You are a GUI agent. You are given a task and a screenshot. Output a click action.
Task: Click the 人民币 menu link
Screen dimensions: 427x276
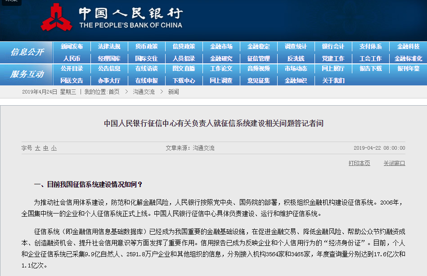[x=72, y=58]
